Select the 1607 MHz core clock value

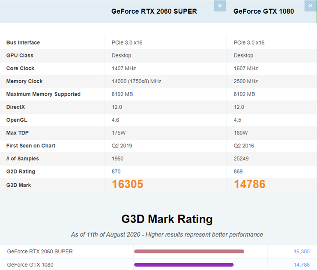coord(246,69)
